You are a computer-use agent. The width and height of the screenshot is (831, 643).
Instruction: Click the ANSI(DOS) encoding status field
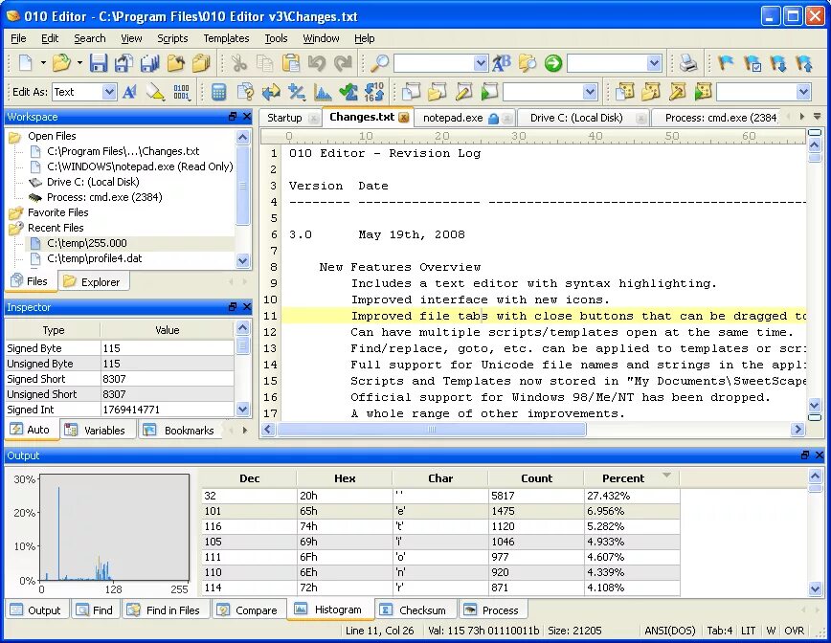coord(670,631)
